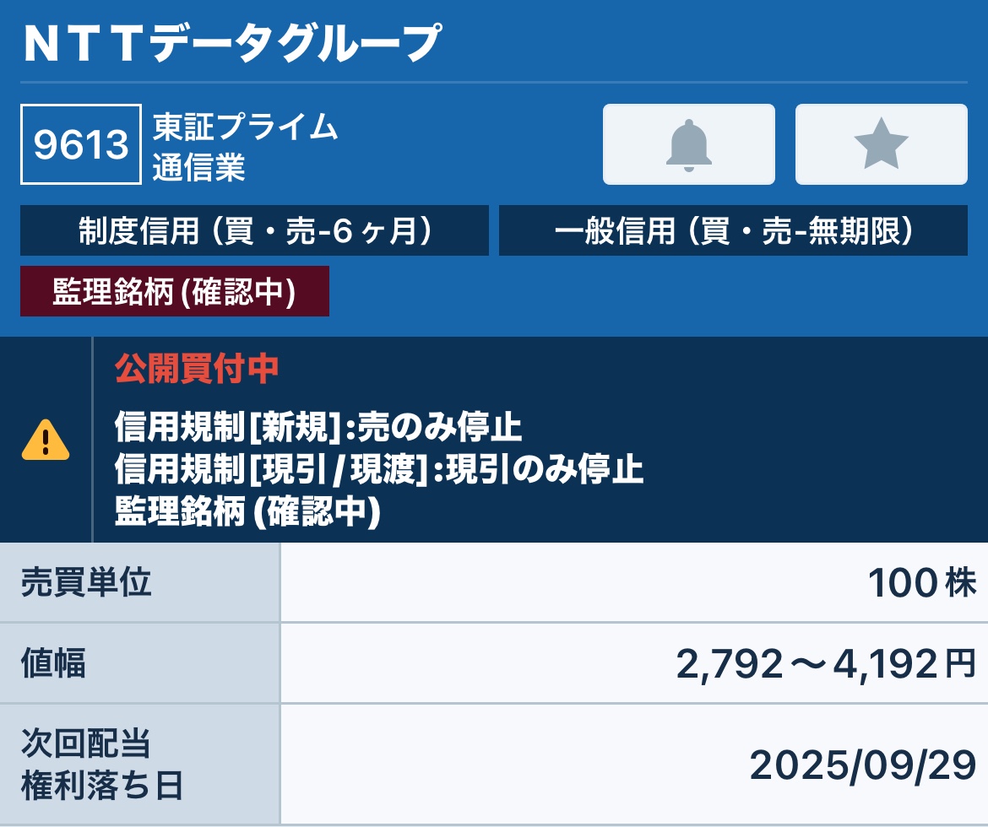Click 監理銘柄(確認中) text in notice panel
This screenshot has width=988, height=827.
point(247,511)
